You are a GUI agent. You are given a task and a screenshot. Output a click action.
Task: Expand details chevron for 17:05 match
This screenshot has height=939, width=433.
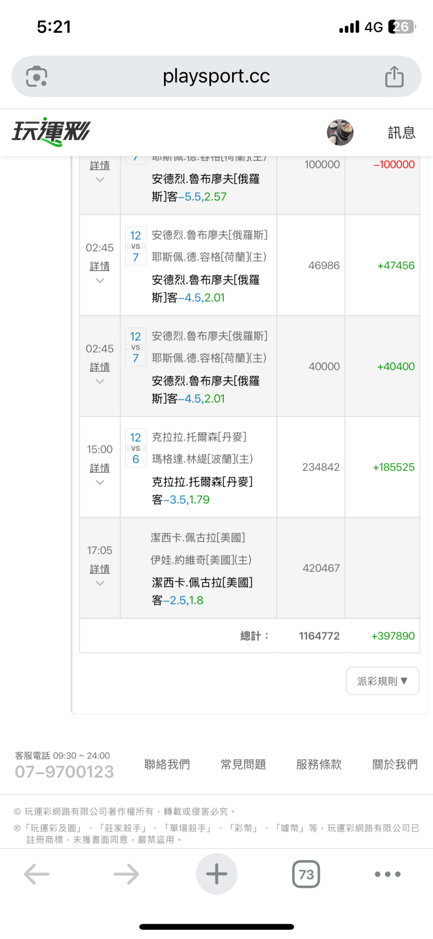pos(100,583)
